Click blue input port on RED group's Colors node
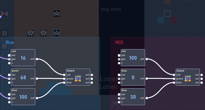 (x=174, y=83)
